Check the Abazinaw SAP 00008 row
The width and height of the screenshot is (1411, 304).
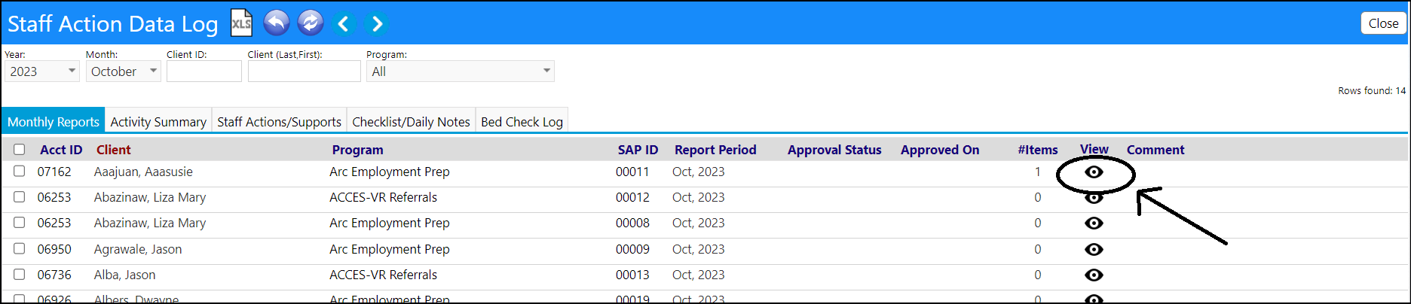pos(20,223)
